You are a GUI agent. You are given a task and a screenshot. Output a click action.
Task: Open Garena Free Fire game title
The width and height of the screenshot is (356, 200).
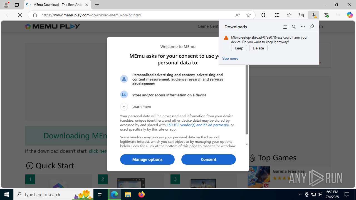[x=289, y=171]
